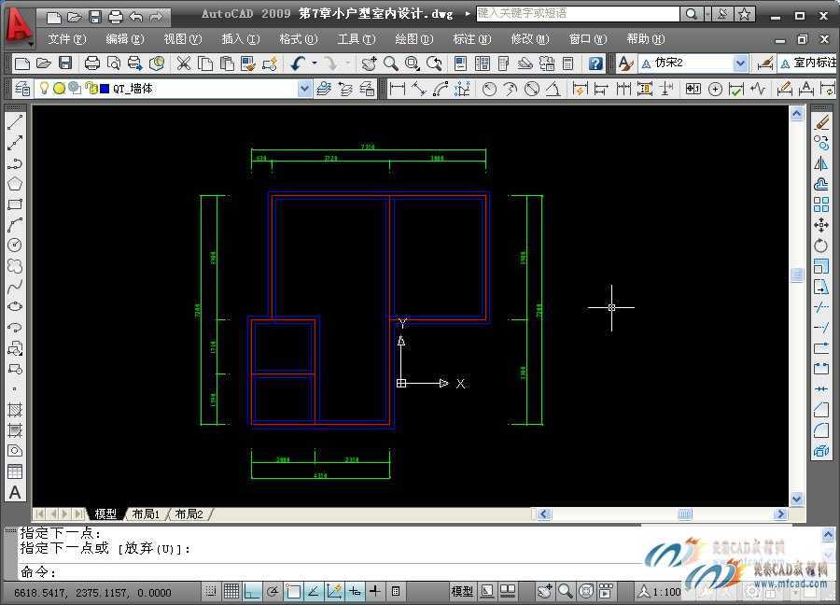Open the 文件(F) menu
The height and width of the screenshot is (605, 840).
coord(66,38)
